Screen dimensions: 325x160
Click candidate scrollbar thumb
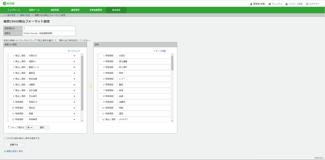[172, 63]
